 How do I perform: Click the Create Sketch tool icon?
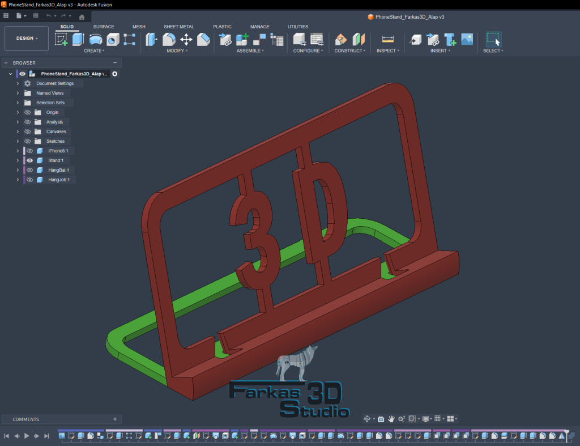point(61,39)
